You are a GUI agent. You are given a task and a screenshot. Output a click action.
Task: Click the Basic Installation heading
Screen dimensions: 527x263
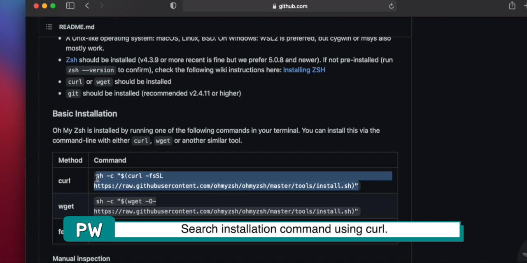tap(85, 114)
